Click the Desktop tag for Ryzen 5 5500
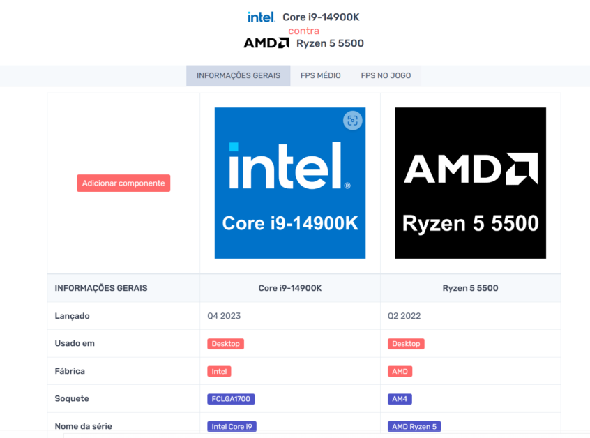This screenshot has width=590, height=438. (406, 344)
